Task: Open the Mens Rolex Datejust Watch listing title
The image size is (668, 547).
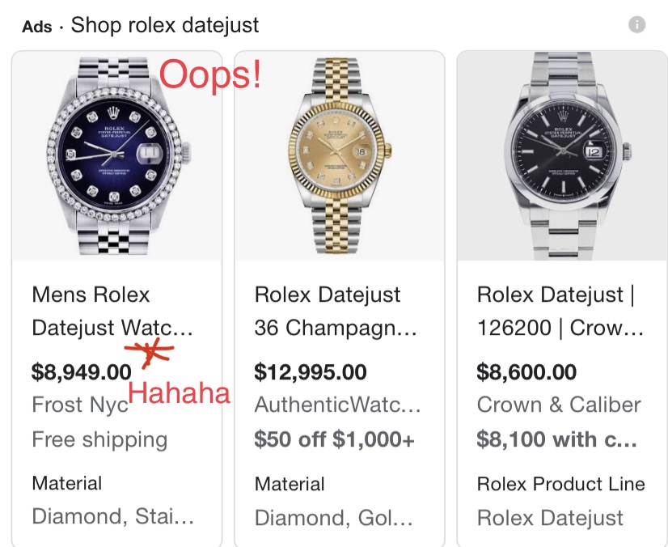Action: 112,312
